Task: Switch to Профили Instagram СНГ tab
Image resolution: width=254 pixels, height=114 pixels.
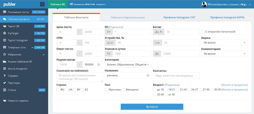Action: coord(179,17)
